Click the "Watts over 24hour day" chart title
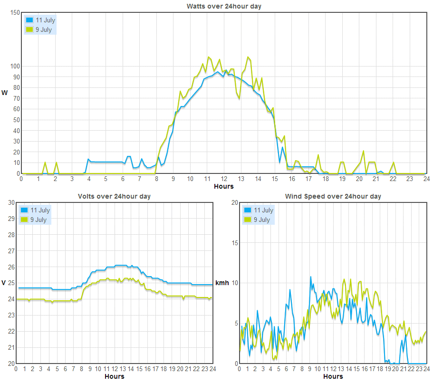The height and width of the screenshot is (383, 433). tap(224, 6)
